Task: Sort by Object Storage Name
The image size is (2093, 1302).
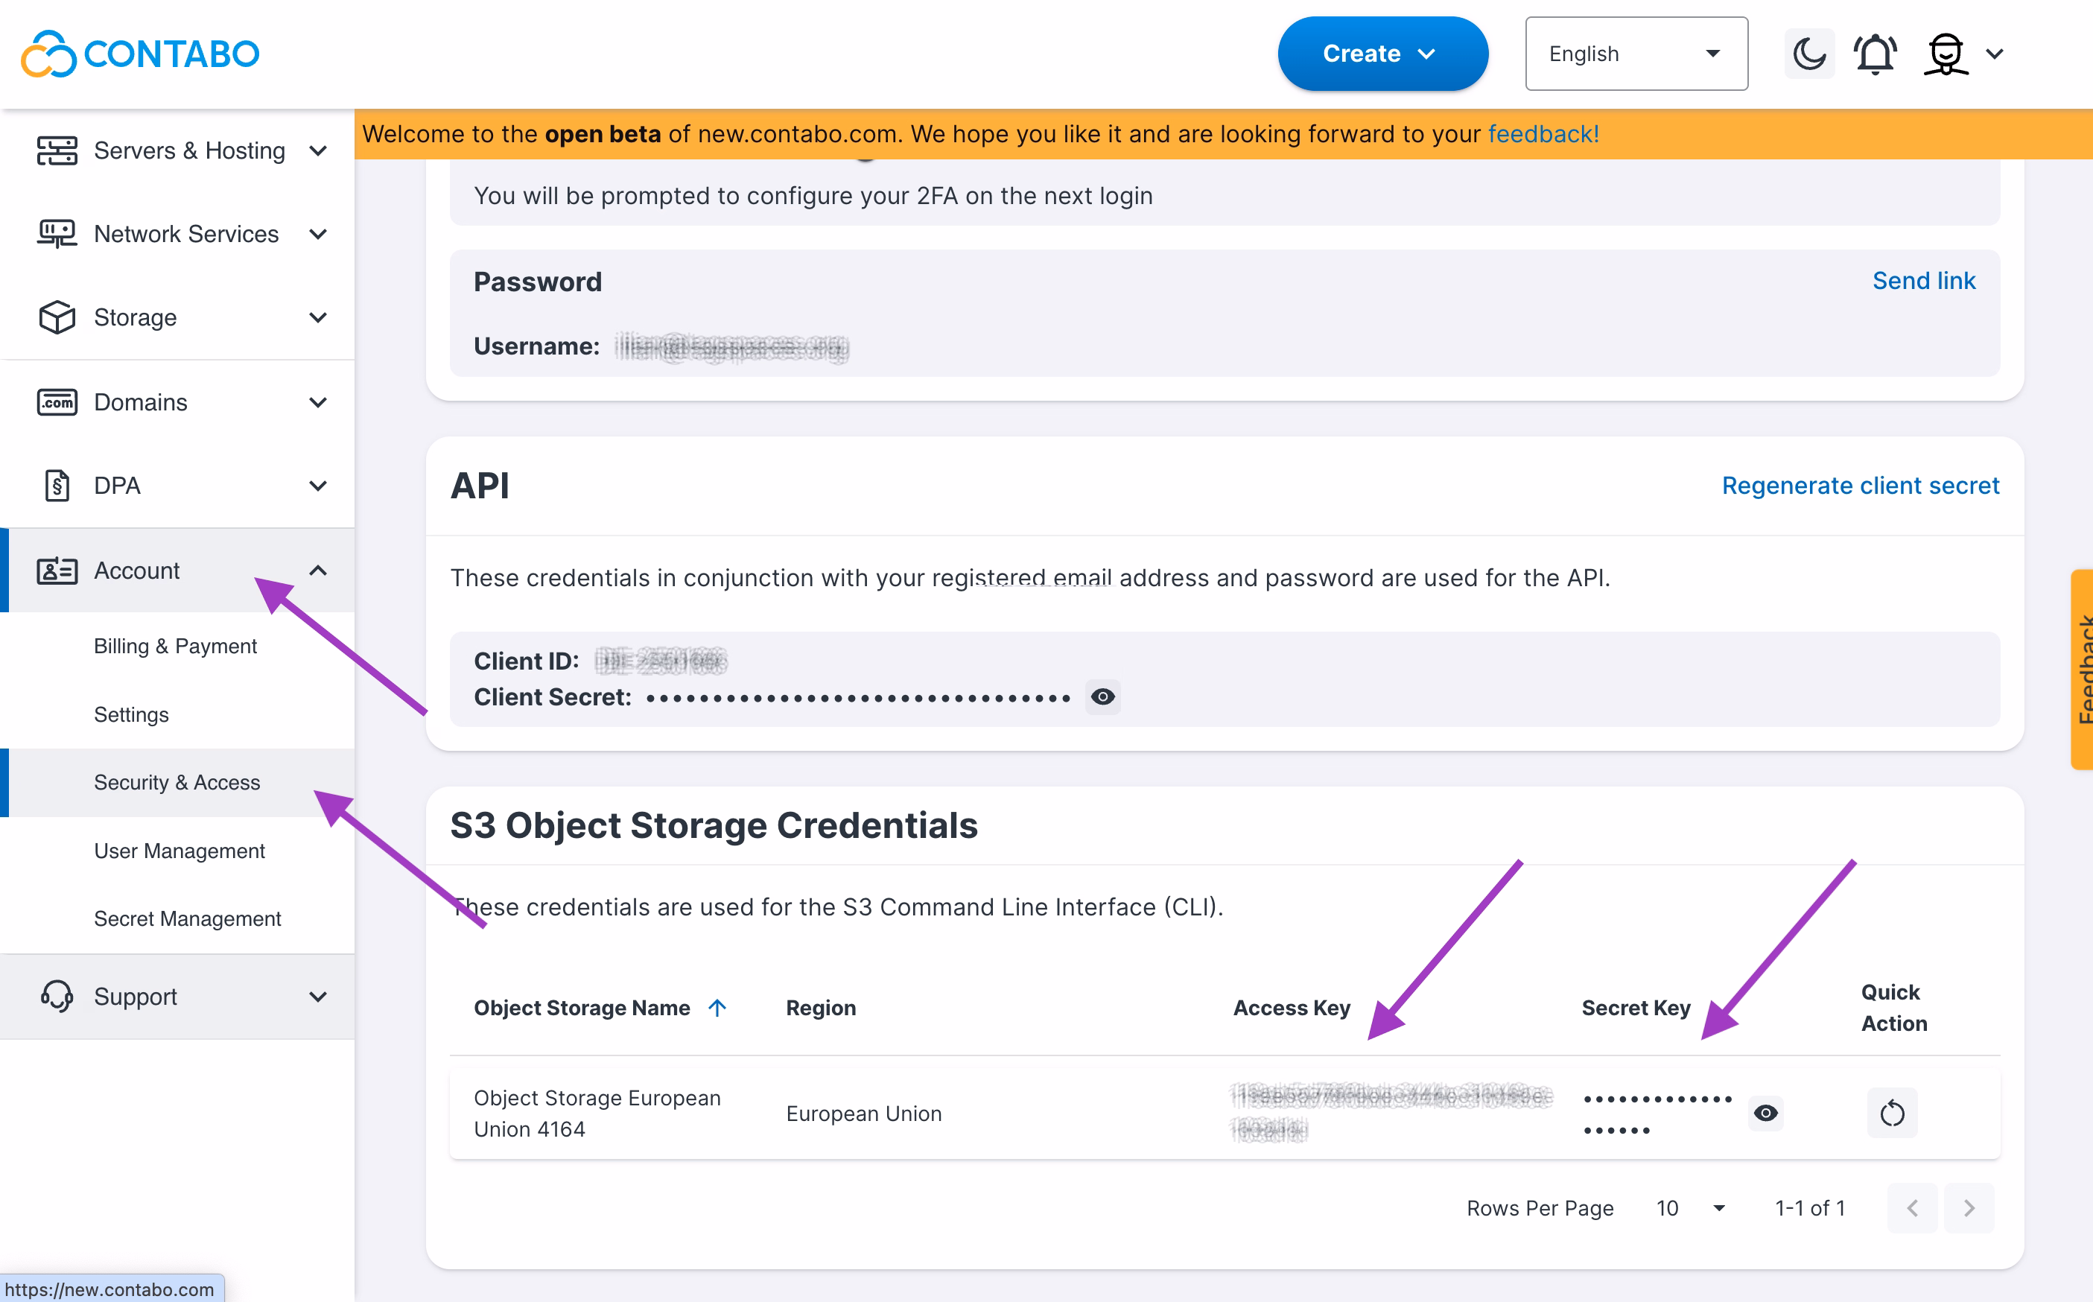Action: click(x=717, y=1008)
